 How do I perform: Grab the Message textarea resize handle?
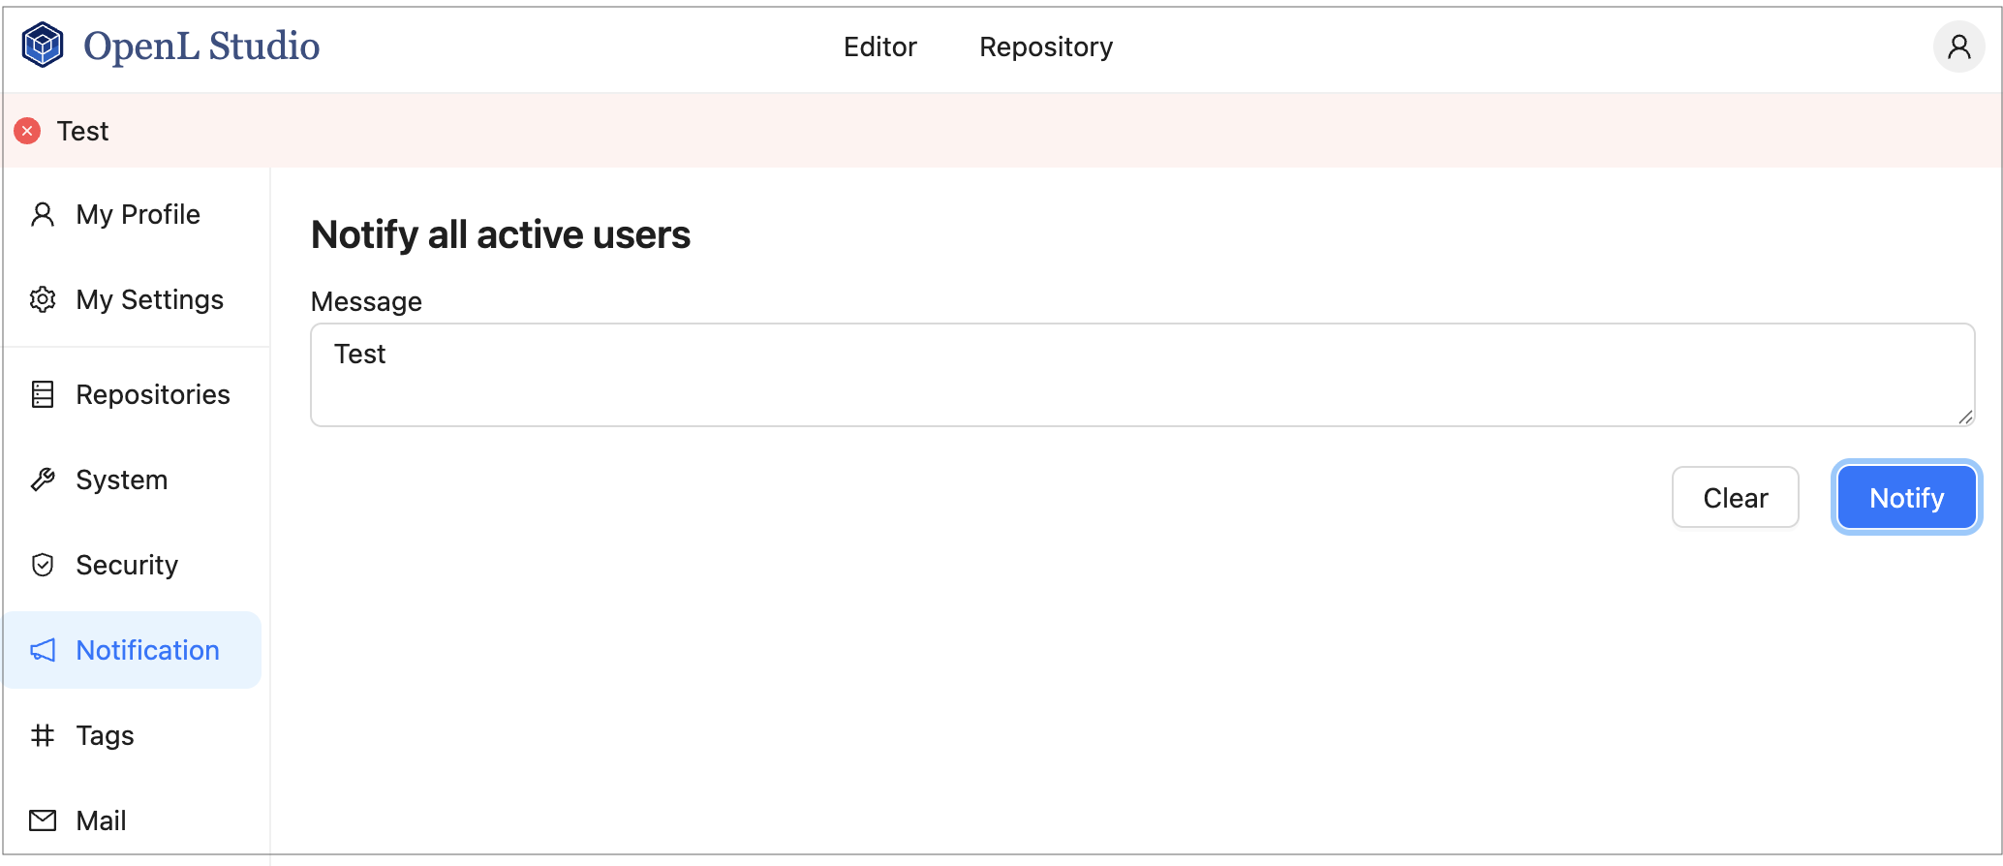point(1965,418)
